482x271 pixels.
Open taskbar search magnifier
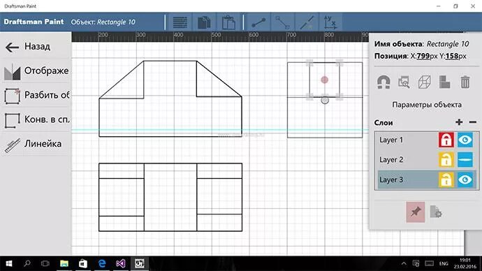coord(27,263)
